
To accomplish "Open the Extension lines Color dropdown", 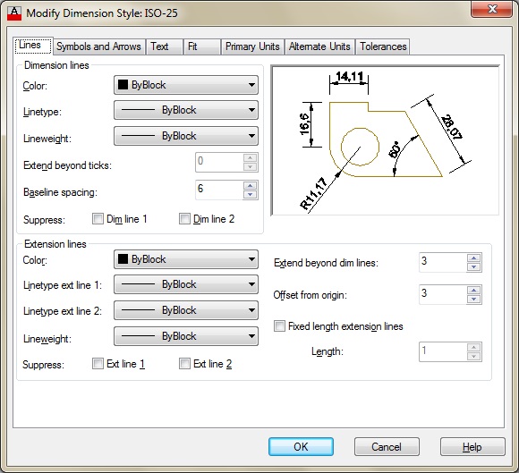I will click(x=186, y=259).
